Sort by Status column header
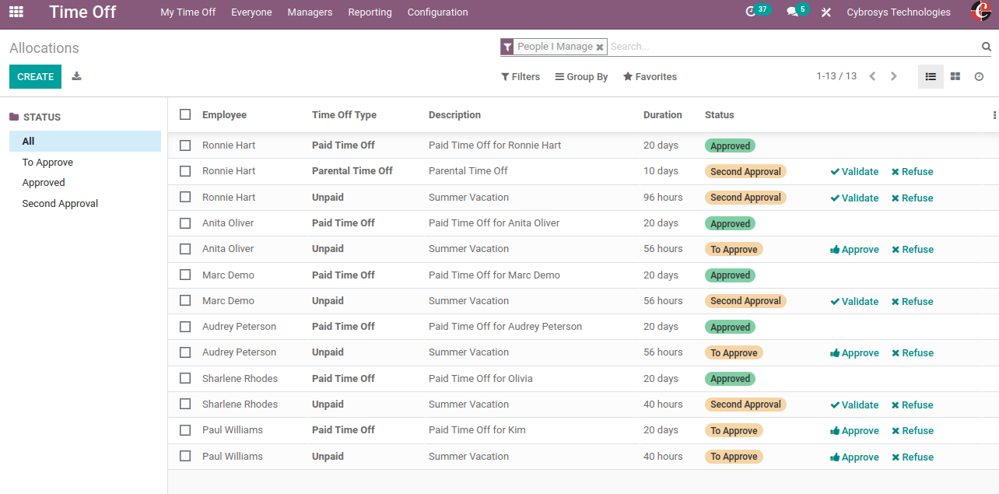 point(720,115)
